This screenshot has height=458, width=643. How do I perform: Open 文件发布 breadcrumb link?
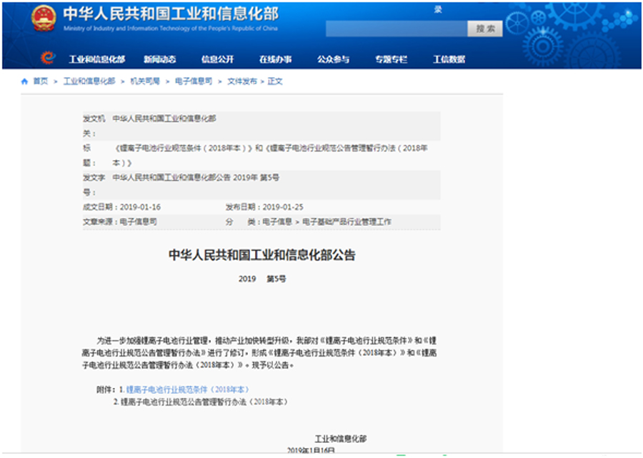pos(242,81)
